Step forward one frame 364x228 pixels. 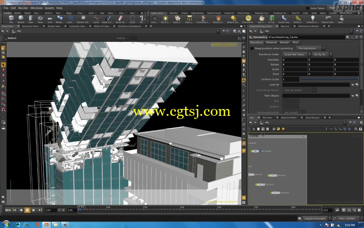(x=40, y=210)
